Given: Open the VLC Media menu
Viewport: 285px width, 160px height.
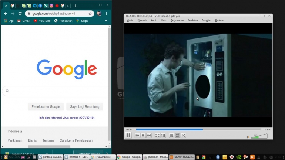Looking at the screenshot, I should [130, 20].
